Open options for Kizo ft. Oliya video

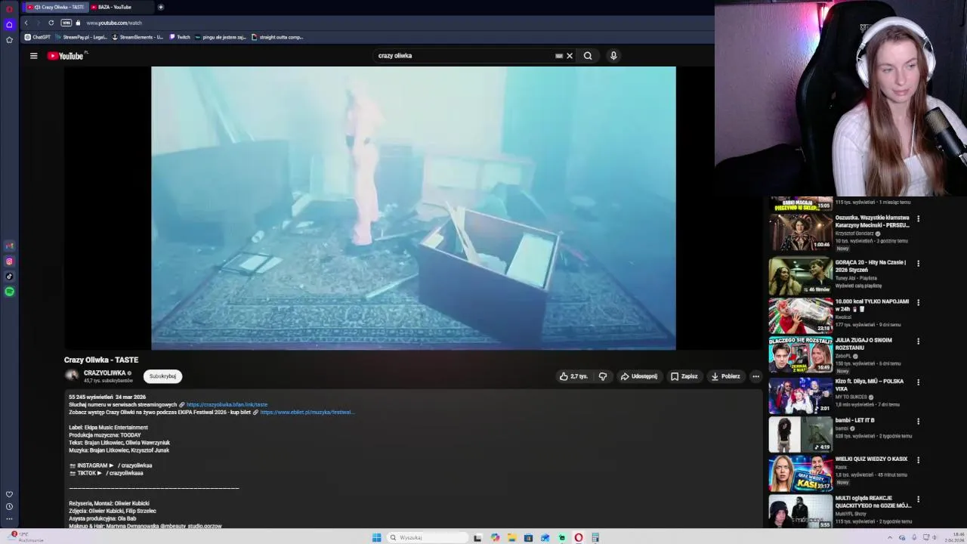[918, 382]
